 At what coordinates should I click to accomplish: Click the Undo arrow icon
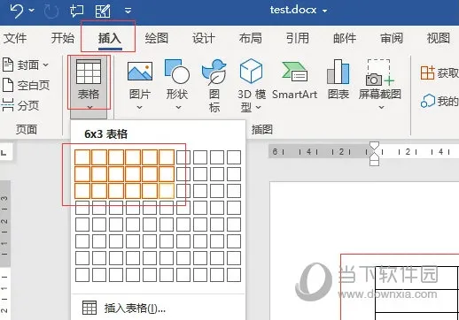coord(16,11)
